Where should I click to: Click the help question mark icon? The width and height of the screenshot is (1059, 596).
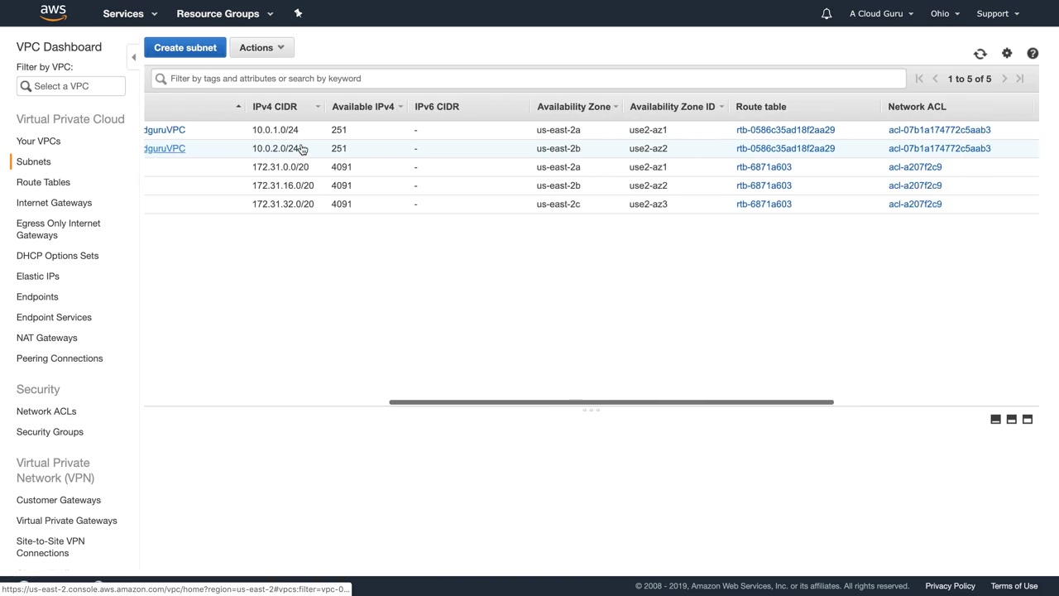(x=1033, y=53)
